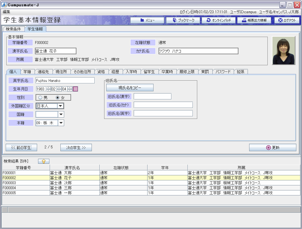The image size is (302, 229).
Task: Click the ブックマーク bookmark button
Action: [183, 20]
